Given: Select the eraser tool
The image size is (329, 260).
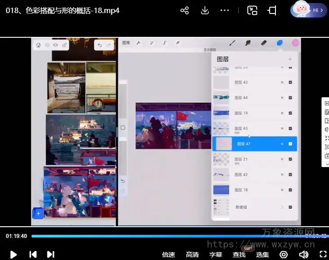Looking at the screenshot, I should 264,43.
